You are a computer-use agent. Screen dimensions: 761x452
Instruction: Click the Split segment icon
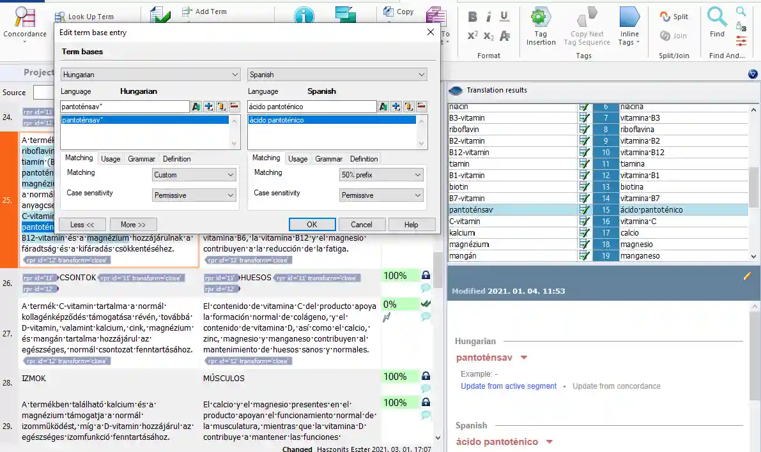point(674,17)
